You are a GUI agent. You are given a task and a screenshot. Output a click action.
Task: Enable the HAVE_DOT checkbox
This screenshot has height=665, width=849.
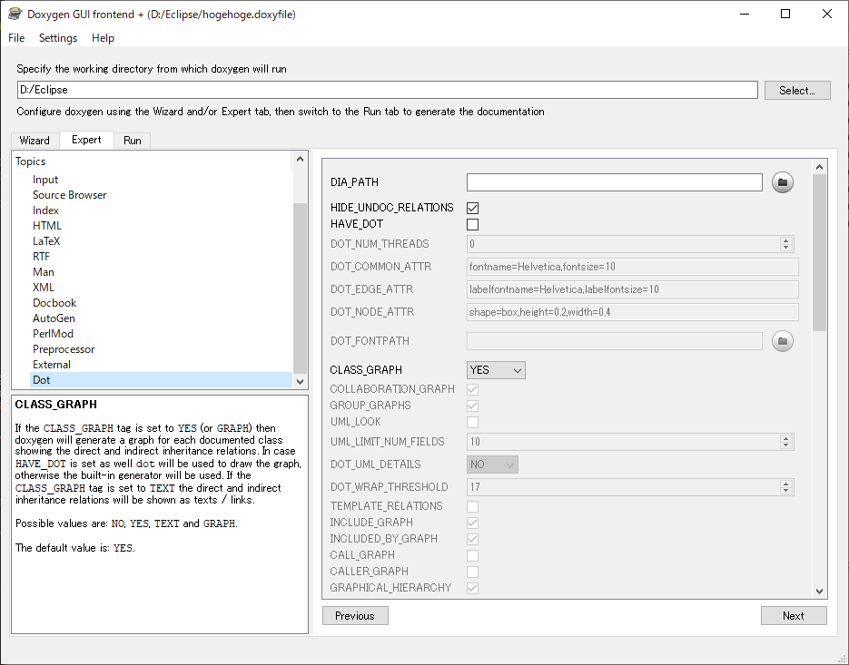click(x=473, y=224)
